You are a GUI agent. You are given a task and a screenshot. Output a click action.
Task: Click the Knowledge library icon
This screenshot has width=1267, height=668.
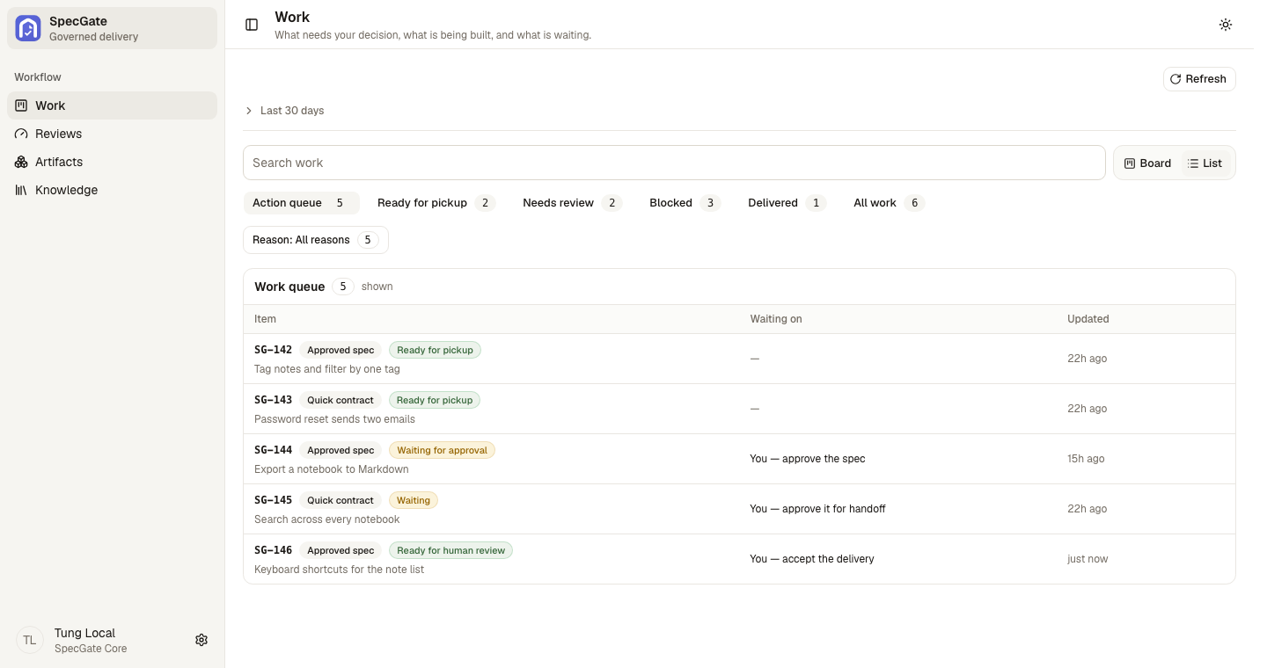(x=21, y=190)
